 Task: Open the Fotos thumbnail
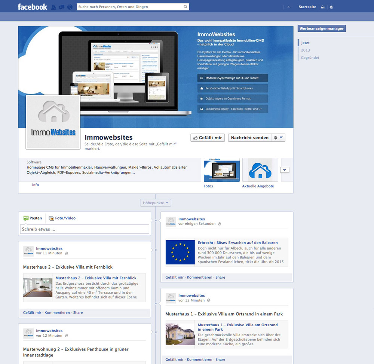coord(221,170)
